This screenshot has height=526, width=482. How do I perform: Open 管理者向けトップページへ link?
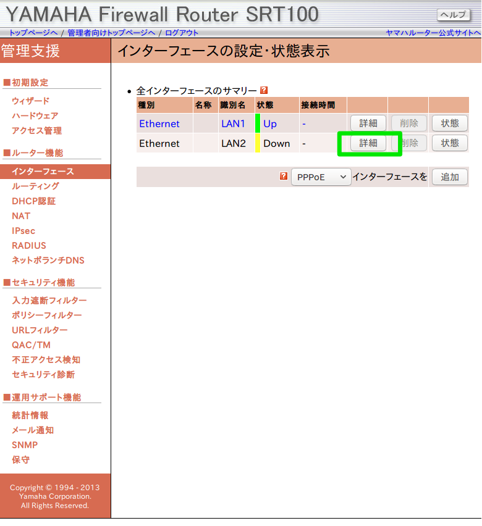coord(111,33)
